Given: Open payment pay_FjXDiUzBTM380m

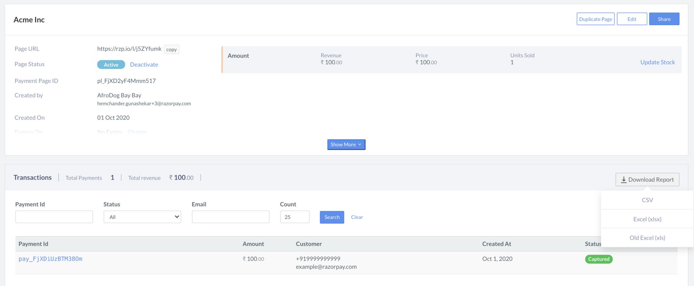Looking at the screenshot, I should (x=51, y=259).
